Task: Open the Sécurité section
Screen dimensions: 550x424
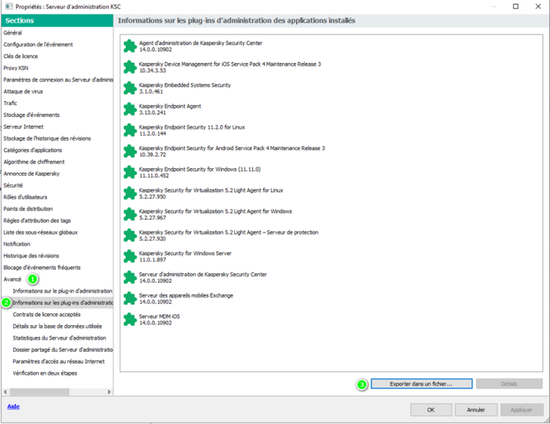Action: [x=13, y=185]
